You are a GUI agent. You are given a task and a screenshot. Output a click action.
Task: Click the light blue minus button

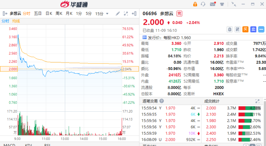tap(261, 29)
